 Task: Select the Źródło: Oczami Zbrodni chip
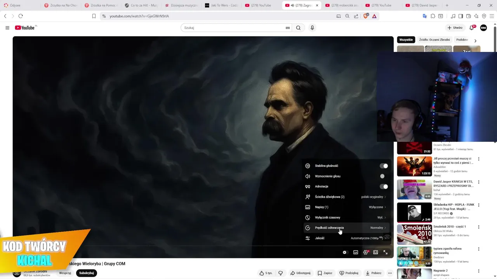(x=434, y=40)
